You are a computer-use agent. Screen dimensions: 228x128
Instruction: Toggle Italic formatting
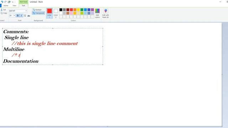pyautogui.click(x=21, y=16)
